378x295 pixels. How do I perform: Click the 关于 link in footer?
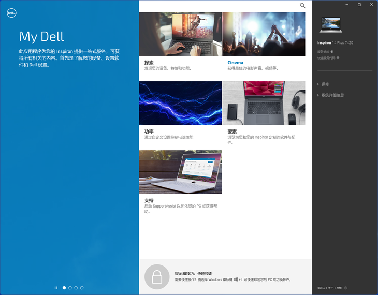click(331, 288)
